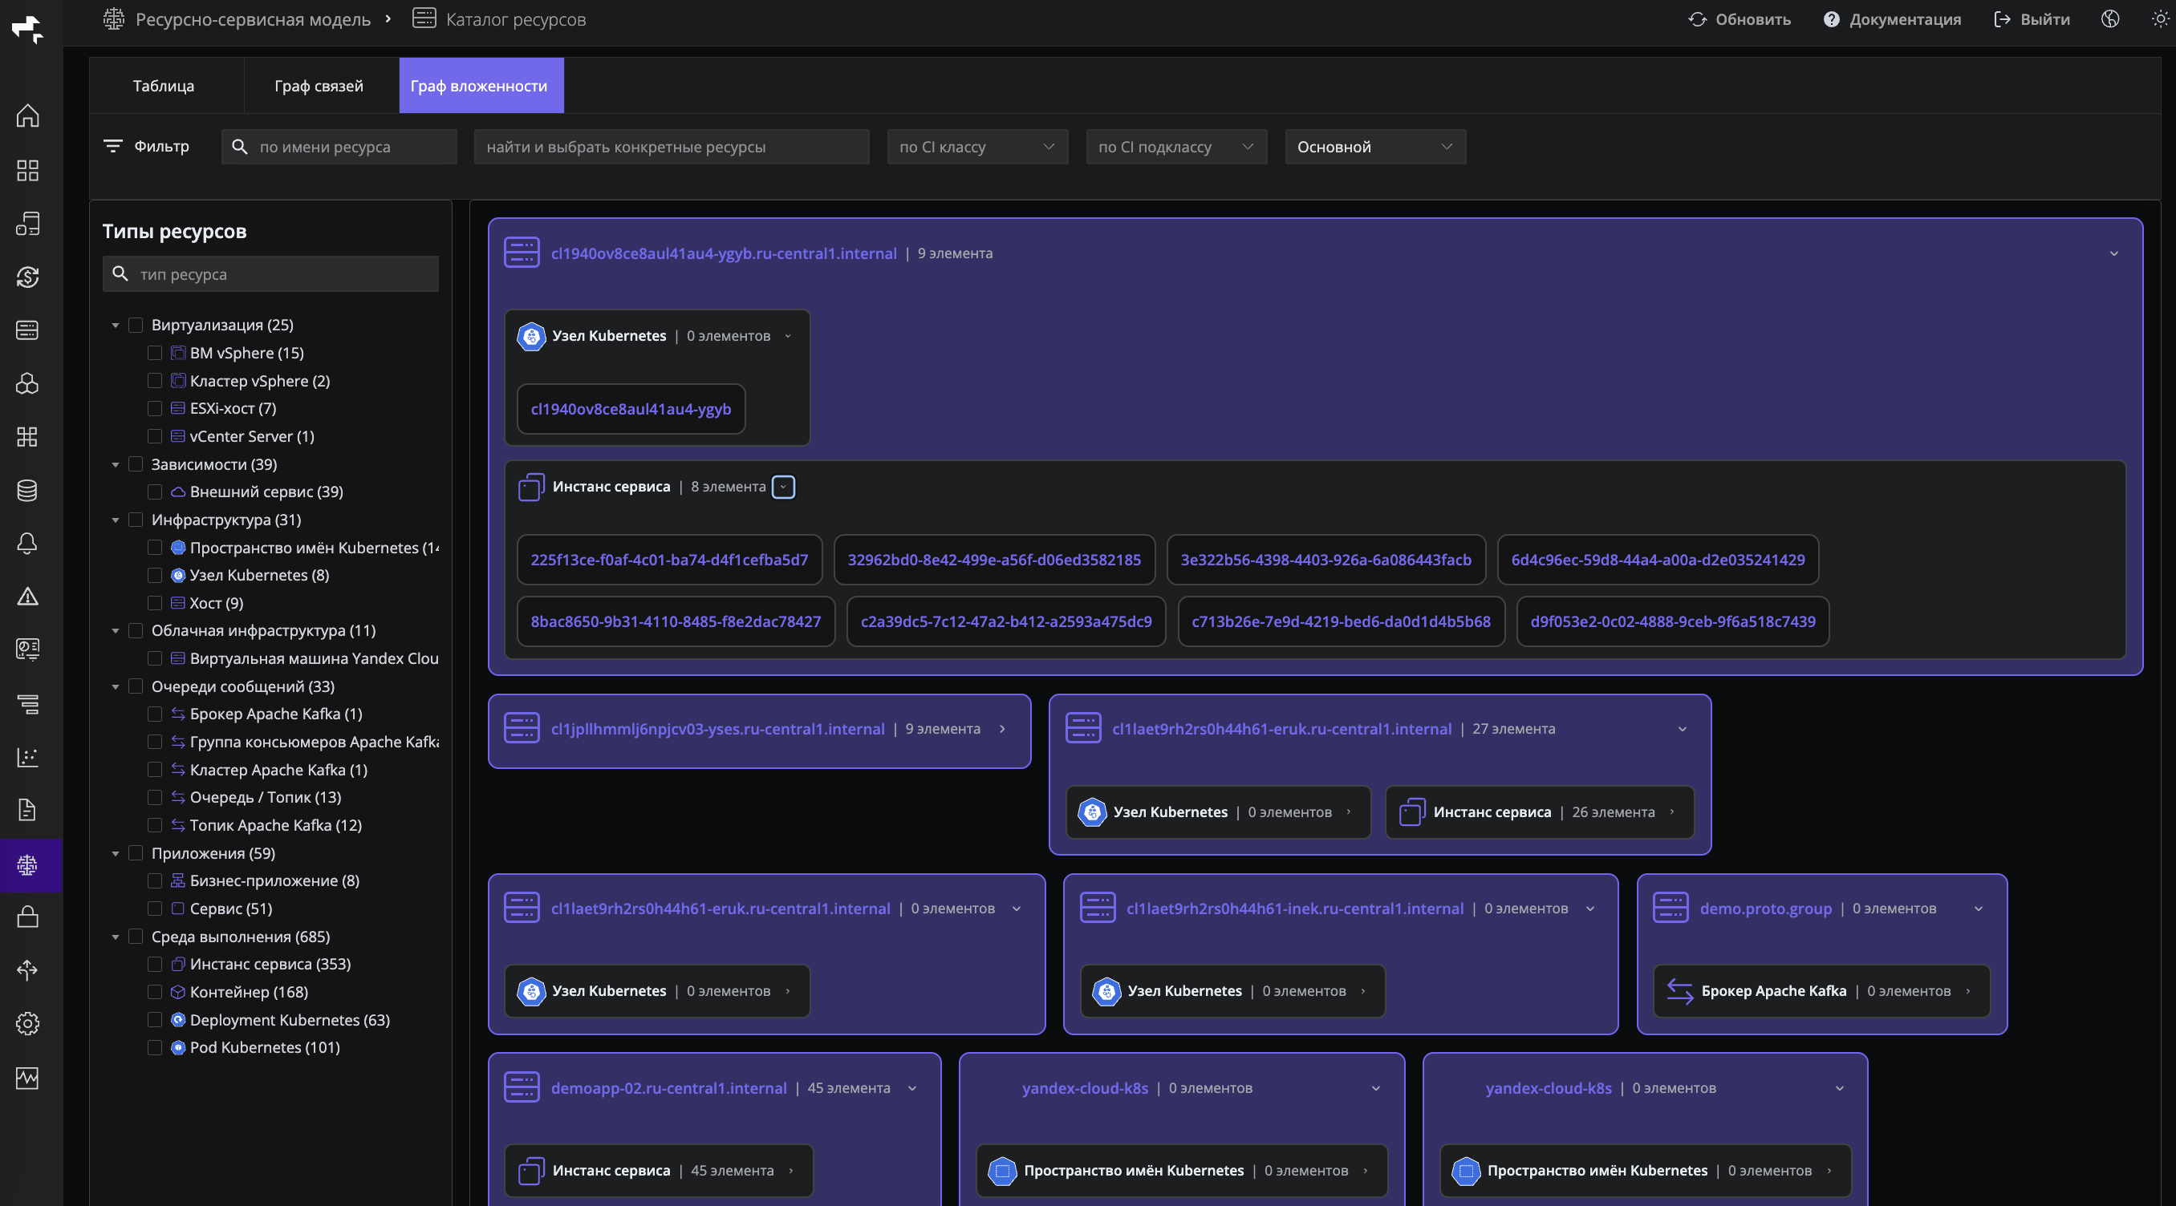Image resolution: width=2176 pixels, height=1206 pixels.
Task: Open the cl1940ov8ce8aul41au4-ygyb node chip
Action: (x=631, y=409)
